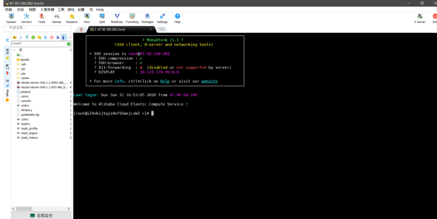Click the X server icon
This screenshot has width=437, height=219.
pos(419,18)
